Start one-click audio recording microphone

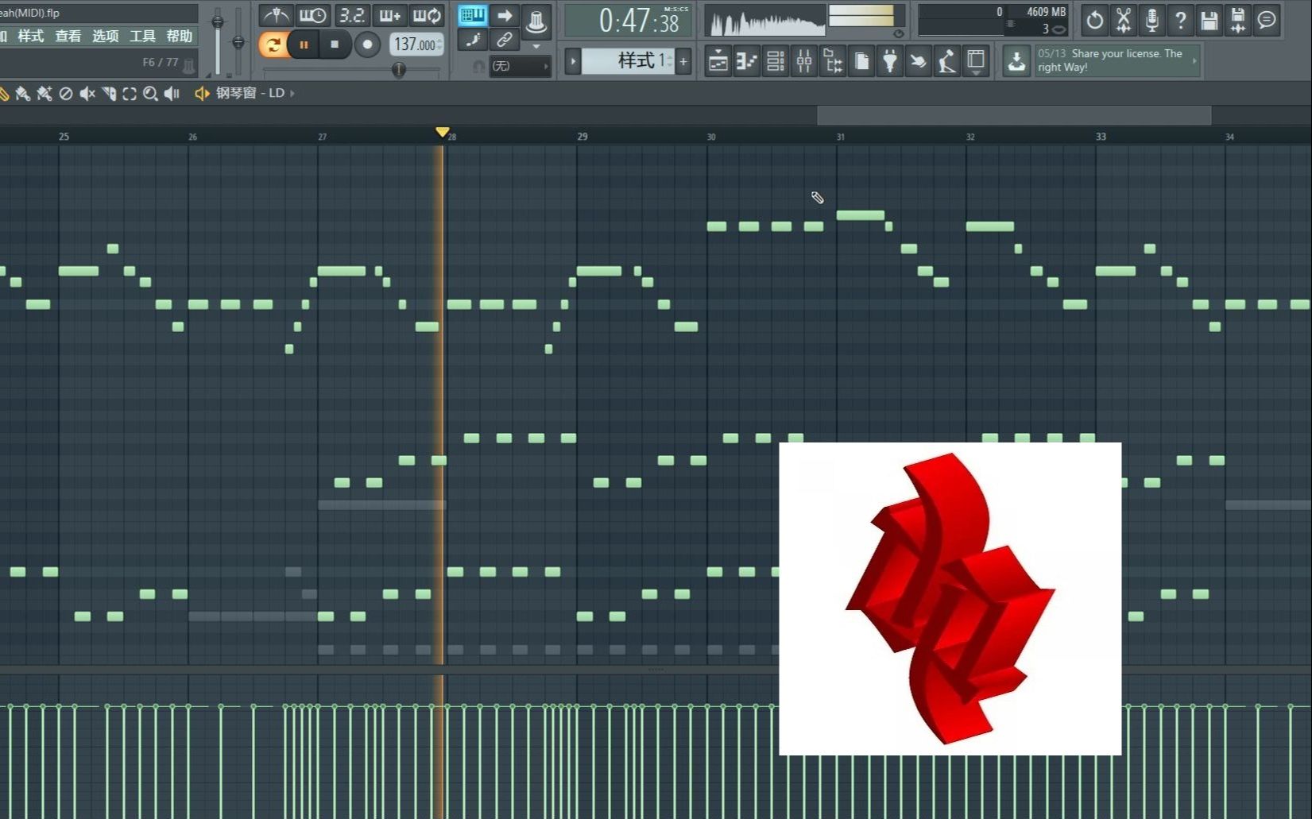click(1151, 20)
